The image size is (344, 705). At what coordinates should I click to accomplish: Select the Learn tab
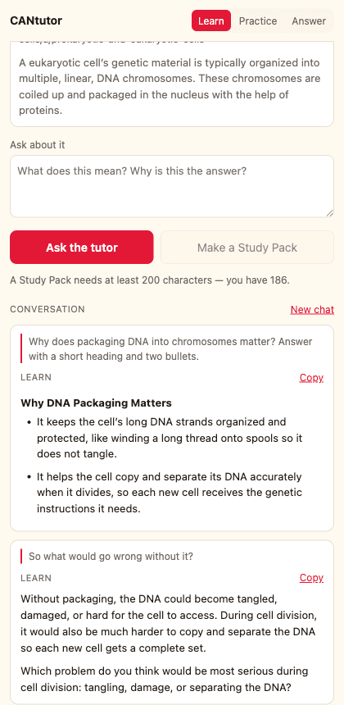point(211,21)
